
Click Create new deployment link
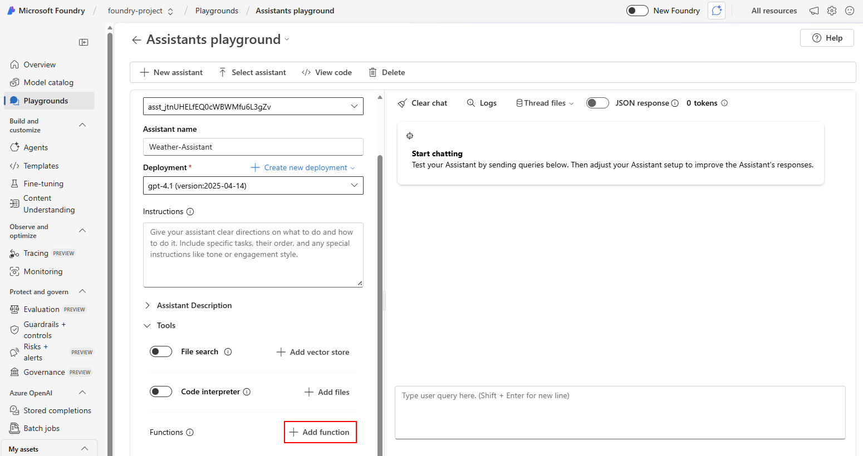pyautogui.click(x=302, y=167)
